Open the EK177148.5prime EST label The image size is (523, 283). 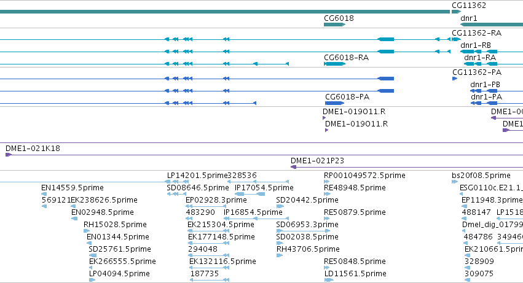point(221,237)
